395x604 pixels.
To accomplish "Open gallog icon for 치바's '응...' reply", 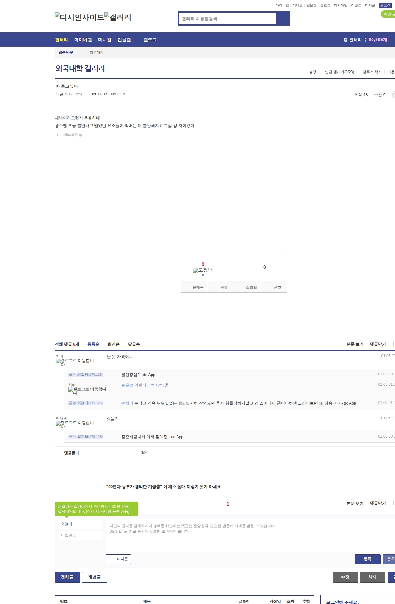I will (87, 391).
